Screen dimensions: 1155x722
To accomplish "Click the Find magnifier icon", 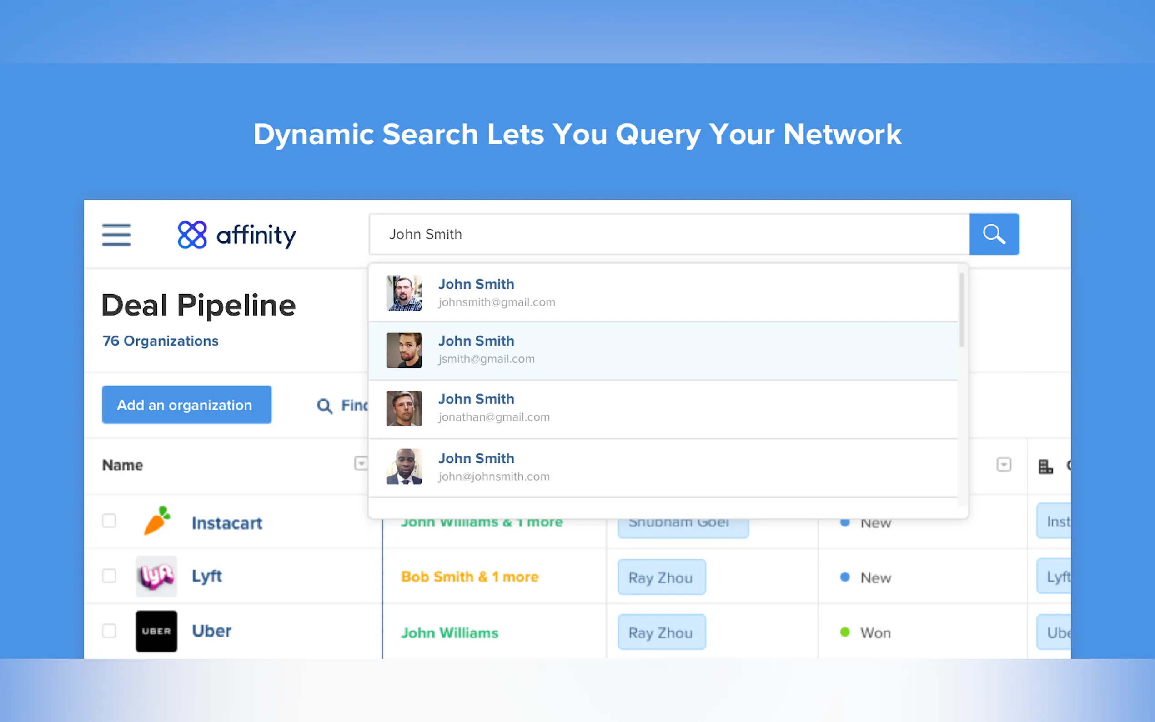I will (x=325, y=406).
